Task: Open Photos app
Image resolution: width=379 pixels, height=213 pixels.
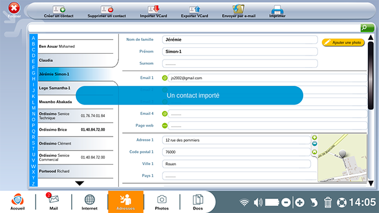Action: [162, 202]
